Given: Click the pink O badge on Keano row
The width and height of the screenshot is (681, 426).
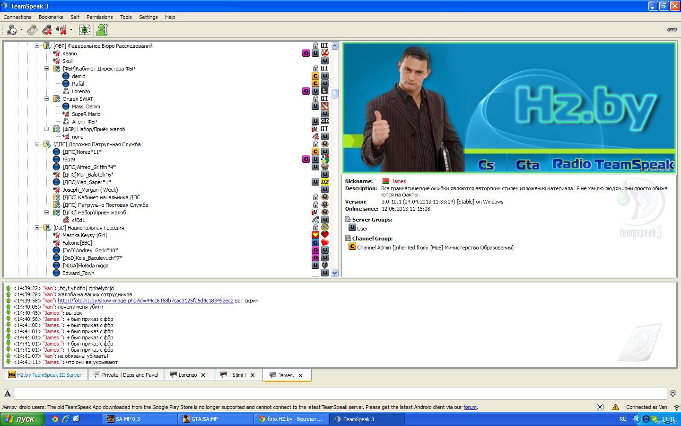Looking at the screenshot, I should coord(306,53).
